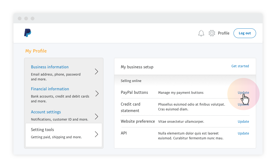Expand the Financial information chevron arrow
This screenshot has height=168, width=276.
pyautogui.click(x=97, y=94)
